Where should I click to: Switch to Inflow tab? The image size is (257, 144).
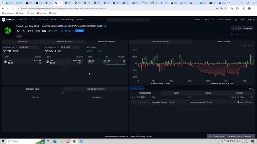tap(208, 93)
